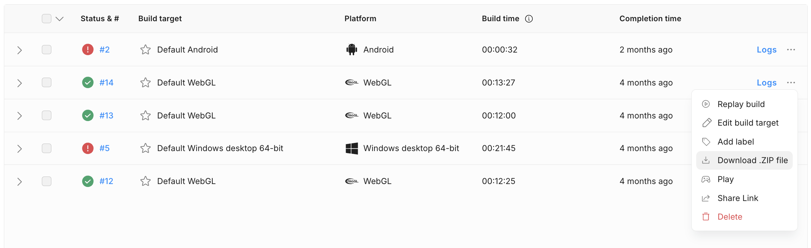This screenshot has height=248, width=811.
Task: Select Replay build from the context menu
Action: pos(741,104)
